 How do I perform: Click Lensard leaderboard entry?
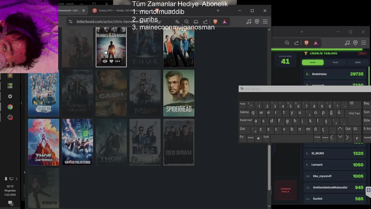(x=335, y=165)
